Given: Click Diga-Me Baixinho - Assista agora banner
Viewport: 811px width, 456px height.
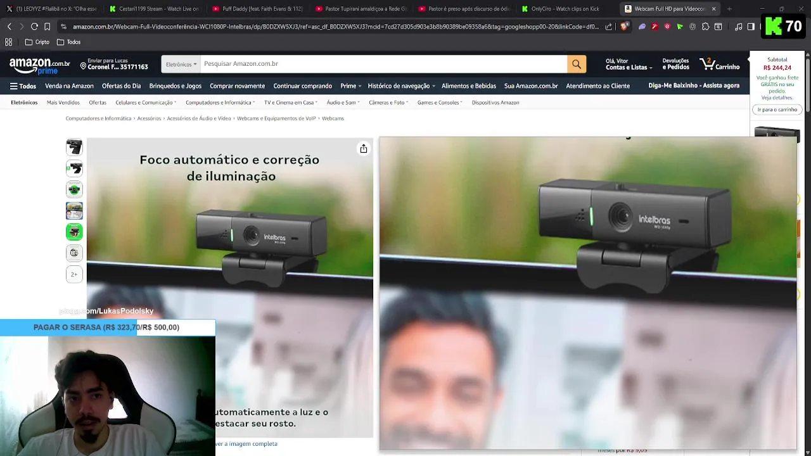Looking at the screenshot, I should 694,86.
